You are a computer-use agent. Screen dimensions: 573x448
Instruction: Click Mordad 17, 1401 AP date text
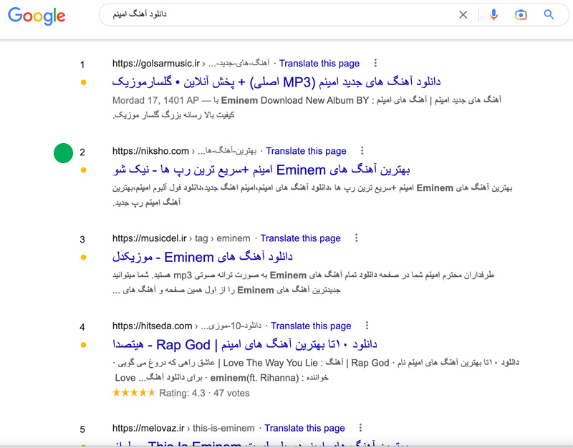pyautogui.click(x=155, y=100)
